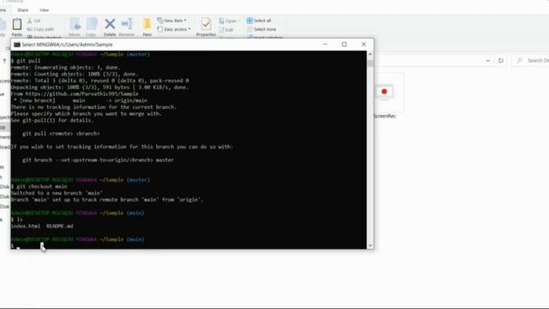This screenshot has width=549, height=309.
Task: Click the 'git pull' command line in terminal
Action: click(x=26, y=61)
